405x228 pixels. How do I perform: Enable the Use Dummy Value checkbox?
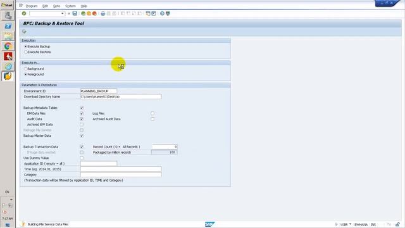[x=82, y=158]
